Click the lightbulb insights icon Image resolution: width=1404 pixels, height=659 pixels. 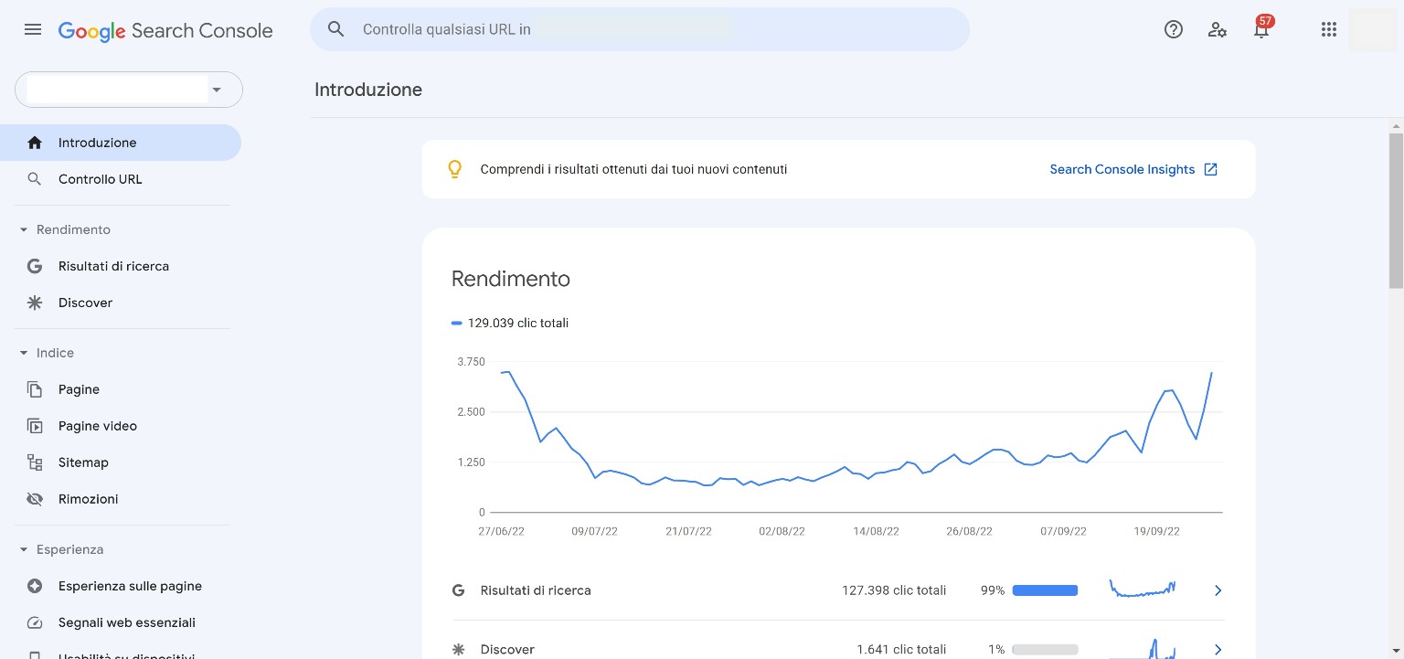point(454,169)
